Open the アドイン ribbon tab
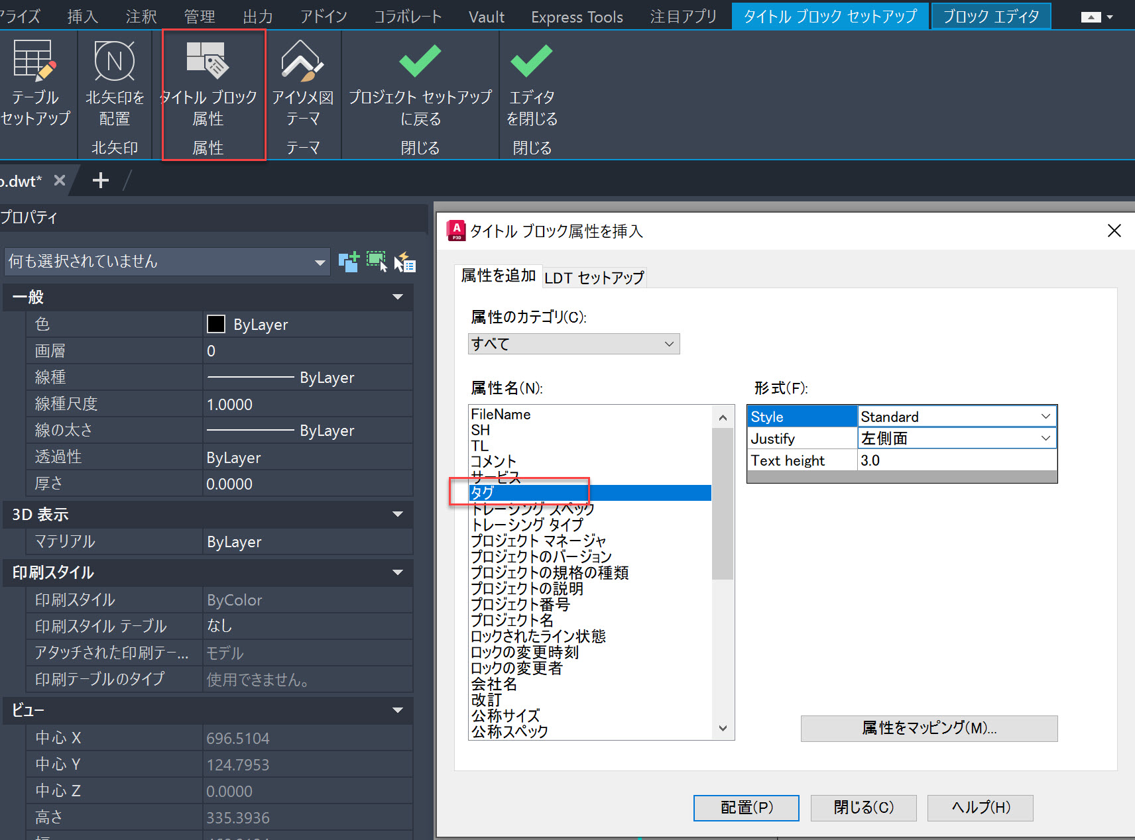Screen dimensions: 1135x840 tap(324, 17)
